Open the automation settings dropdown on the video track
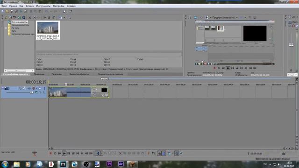Viewport: 299px width, 168px height. pos(36,88)
